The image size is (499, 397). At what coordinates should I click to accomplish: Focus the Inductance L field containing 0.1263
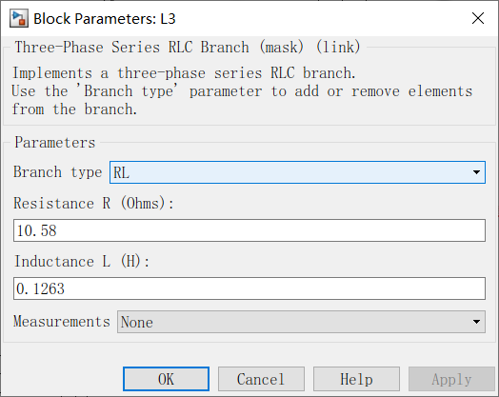[x=249, y=288]
